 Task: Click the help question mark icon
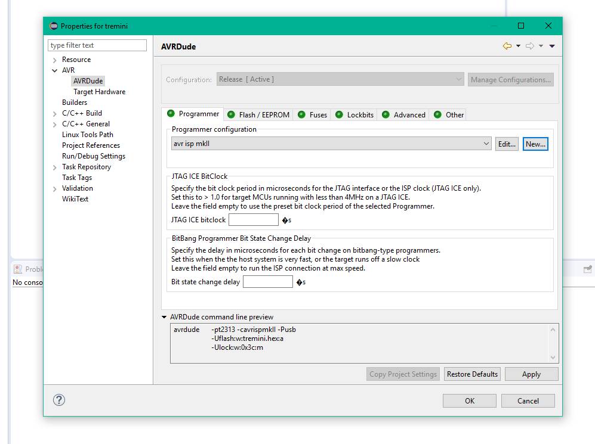coord(59,400)
